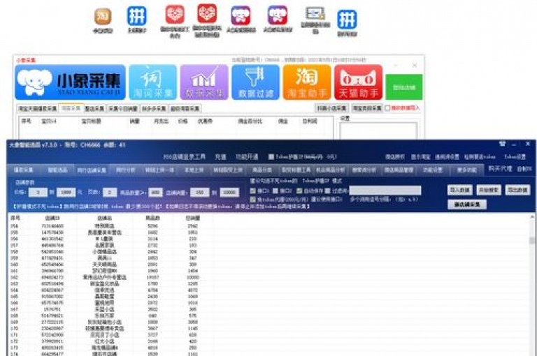
Task: Switch to 拼多多采集 tab in 小象采集
Action: (154, 109)
